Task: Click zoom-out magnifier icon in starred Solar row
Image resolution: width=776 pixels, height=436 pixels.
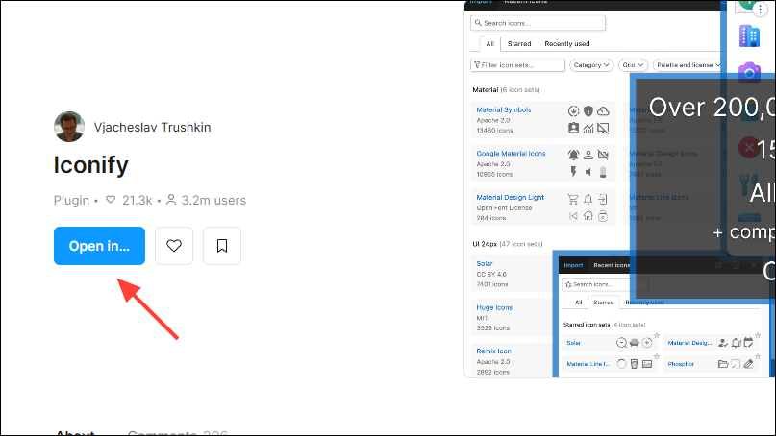Action: click(x=621, y=343)
